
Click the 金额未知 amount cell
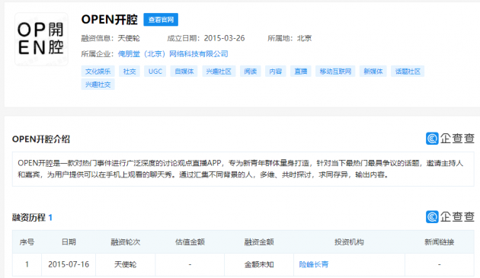[259, 264]
